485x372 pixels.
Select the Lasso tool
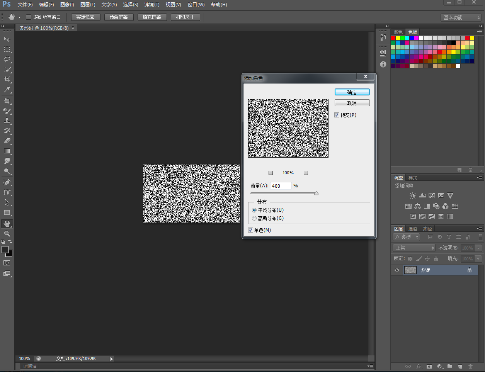[7, 59]
